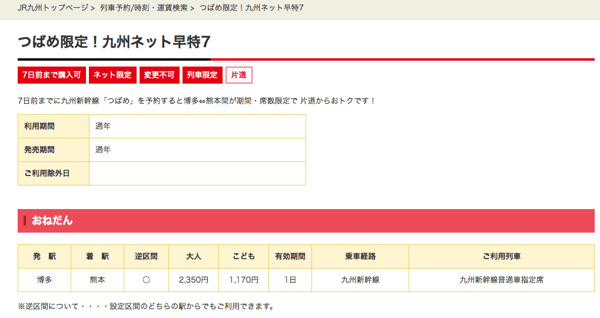Click the adult fare 2,350円
Screen dimensions: 600x318
[194, 280]
